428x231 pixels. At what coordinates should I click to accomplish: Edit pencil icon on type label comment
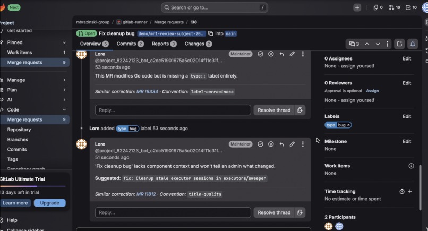[x=292, y=54]
